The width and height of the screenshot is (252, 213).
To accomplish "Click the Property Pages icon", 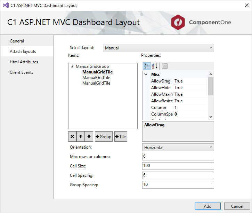I will click(165, 66).
